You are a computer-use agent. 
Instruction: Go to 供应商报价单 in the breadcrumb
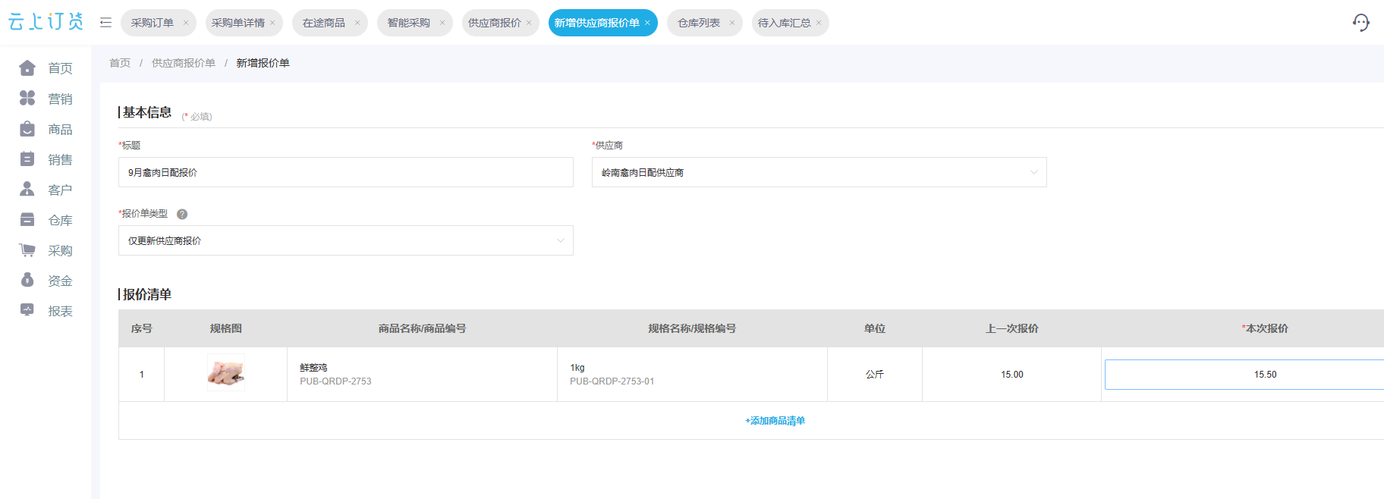pyautogui.click(x=184, y=63)
